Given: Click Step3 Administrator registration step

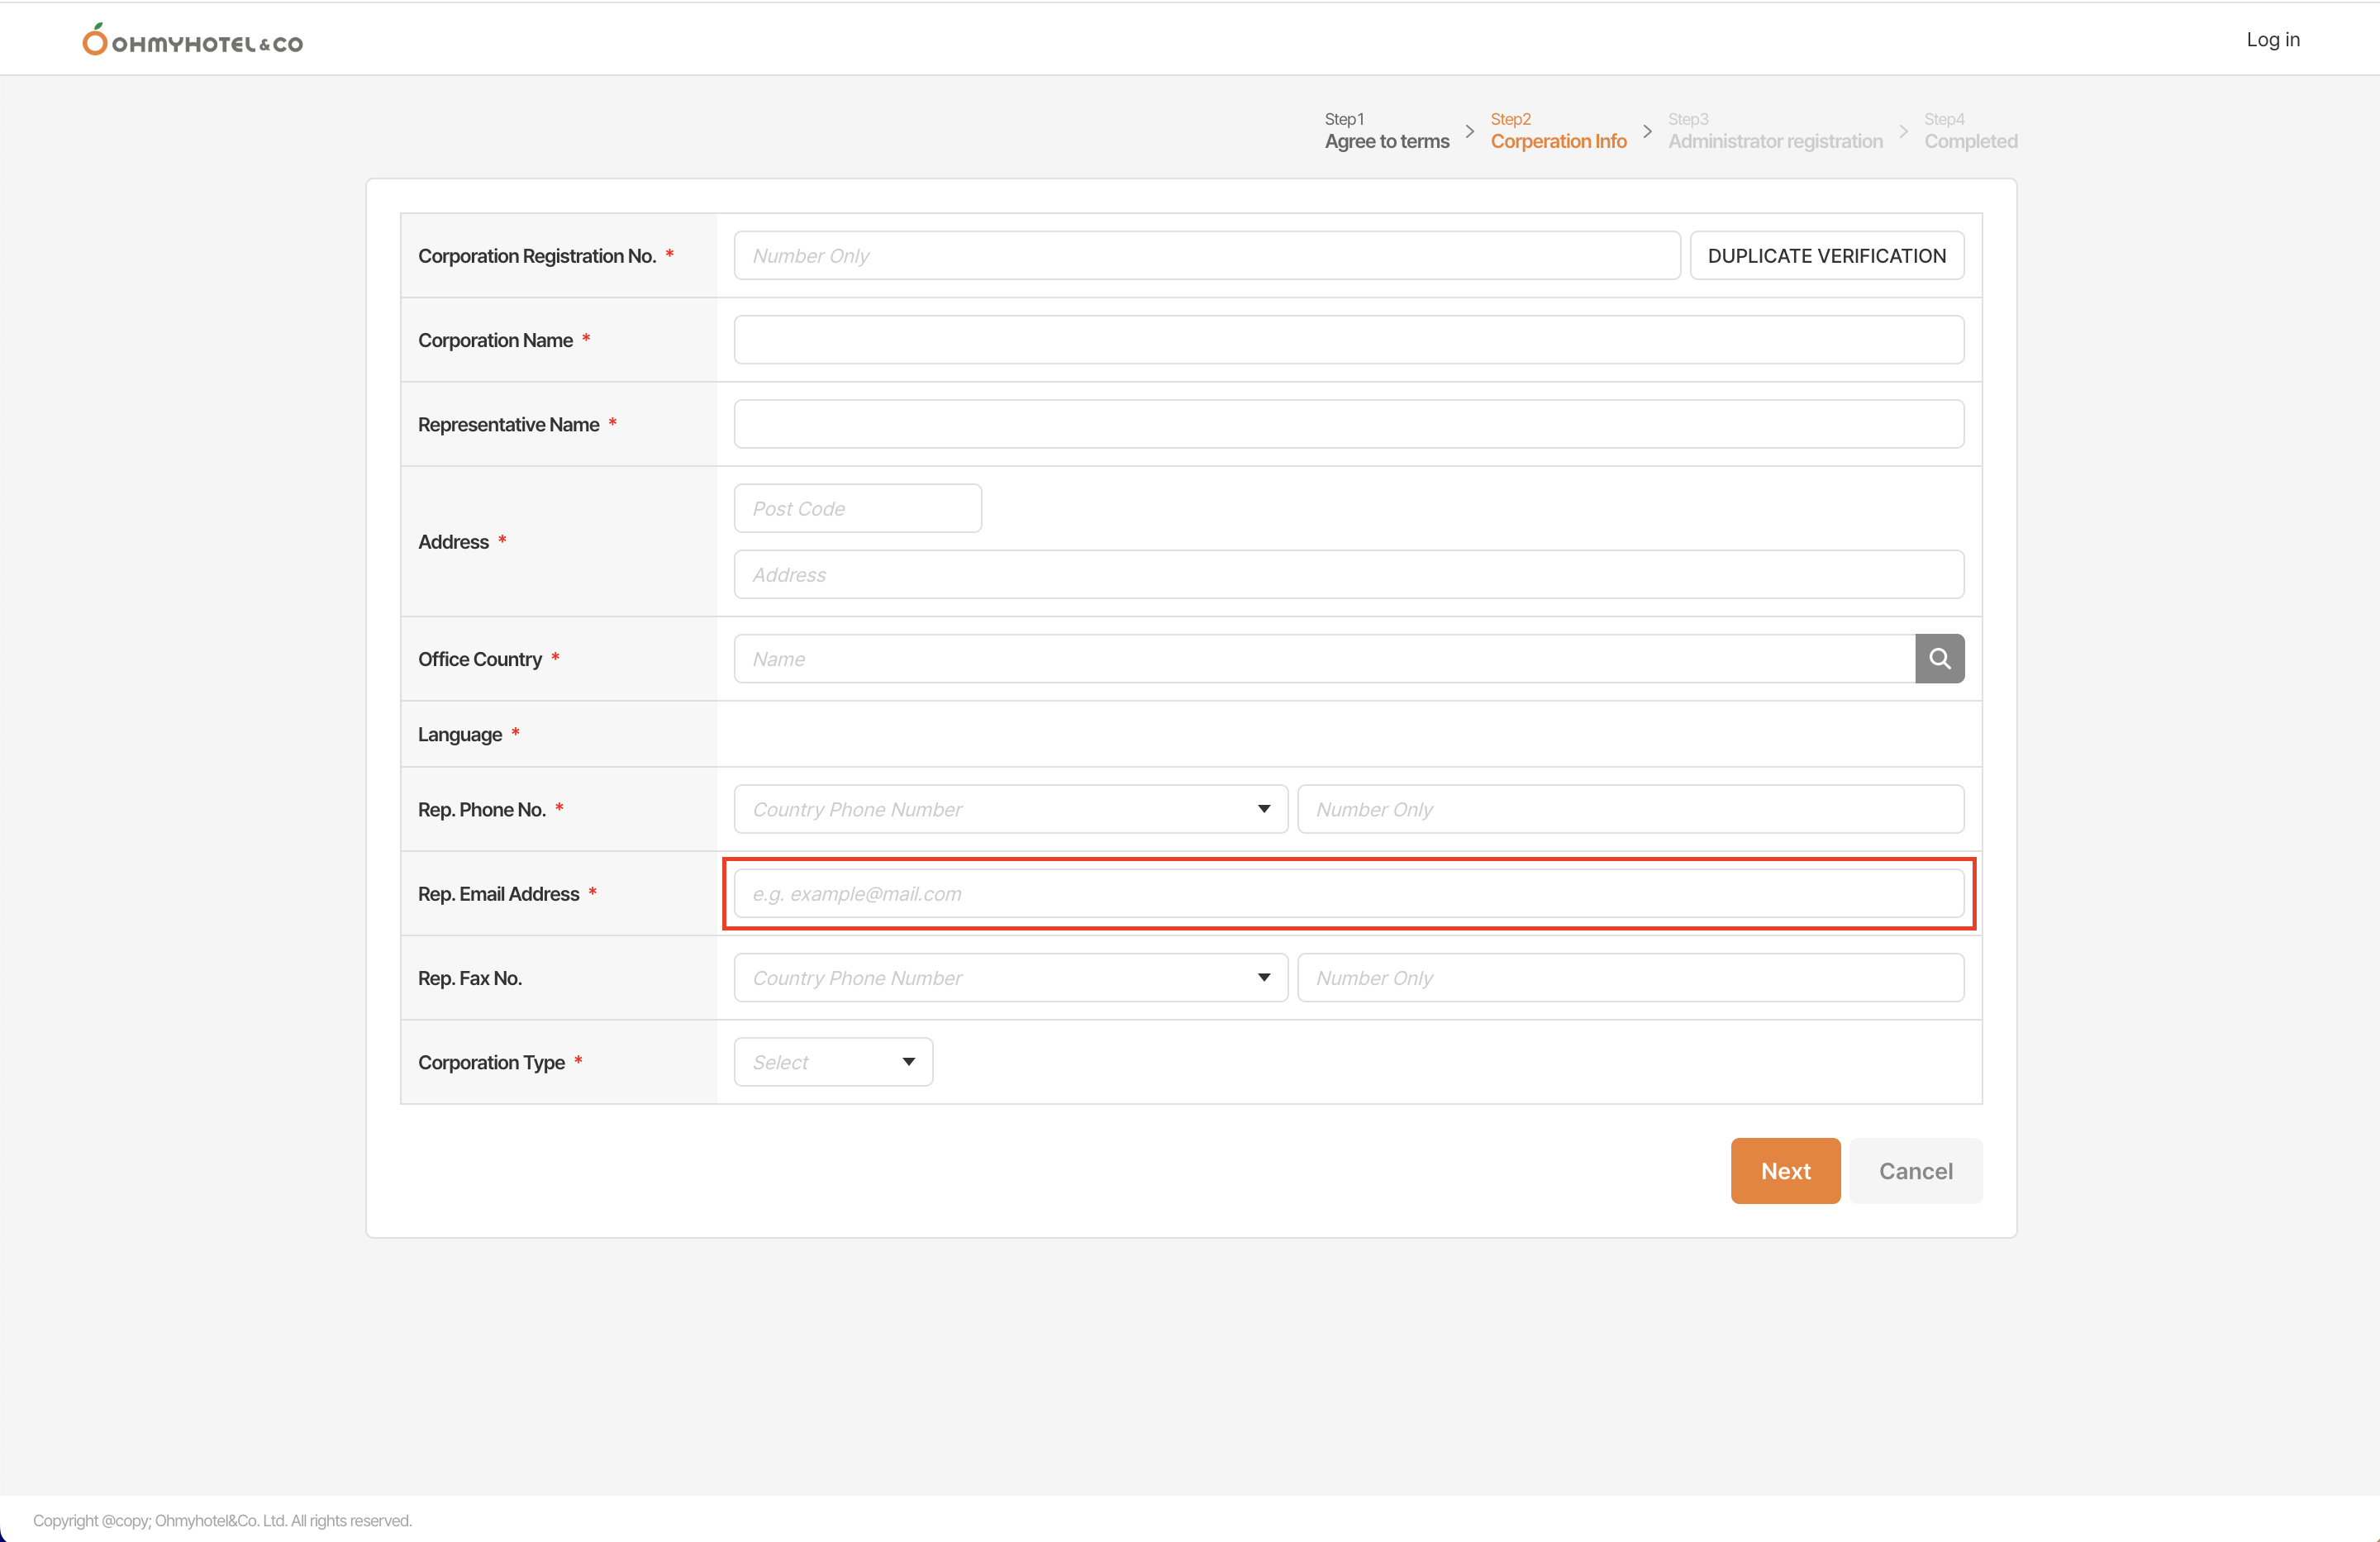Looking at the screenshot, I should click(1774, 131).
